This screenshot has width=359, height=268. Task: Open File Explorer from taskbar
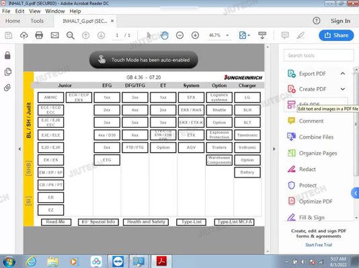tap(53, 261)
